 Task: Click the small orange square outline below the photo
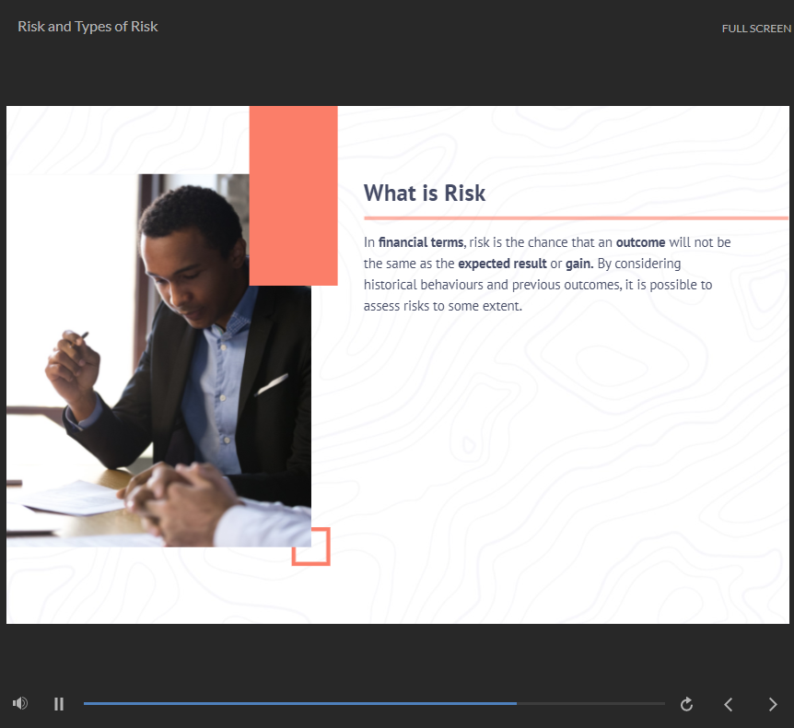coord(312,546)
